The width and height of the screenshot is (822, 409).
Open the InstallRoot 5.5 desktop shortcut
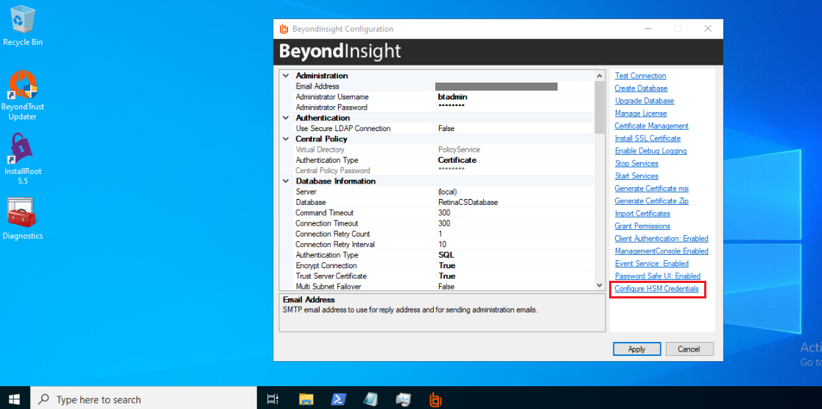coord(23,159)
